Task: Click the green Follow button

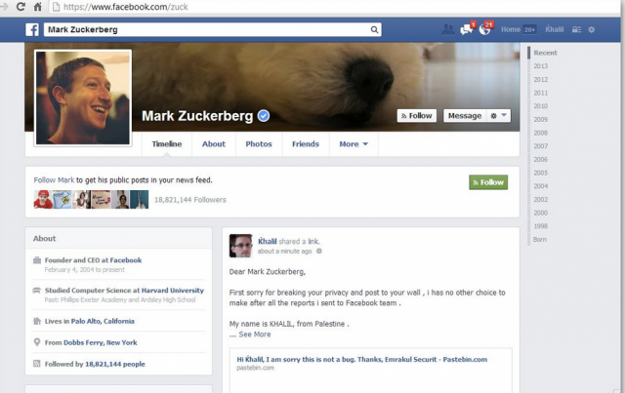Action: pos(488,182)
